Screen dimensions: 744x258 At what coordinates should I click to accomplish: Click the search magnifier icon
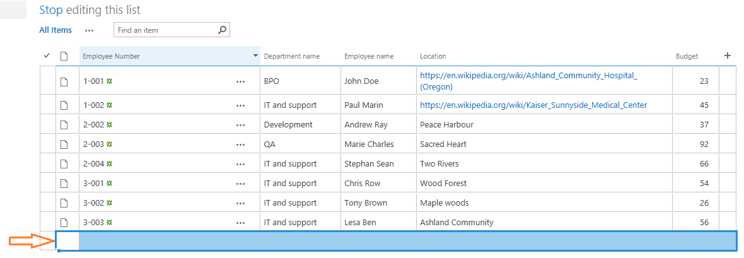(222, 30)
